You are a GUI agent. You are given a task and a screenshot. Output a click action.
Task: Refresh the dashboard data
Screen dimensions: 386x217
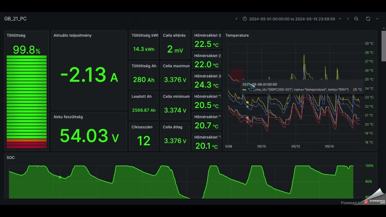[368, 19]
